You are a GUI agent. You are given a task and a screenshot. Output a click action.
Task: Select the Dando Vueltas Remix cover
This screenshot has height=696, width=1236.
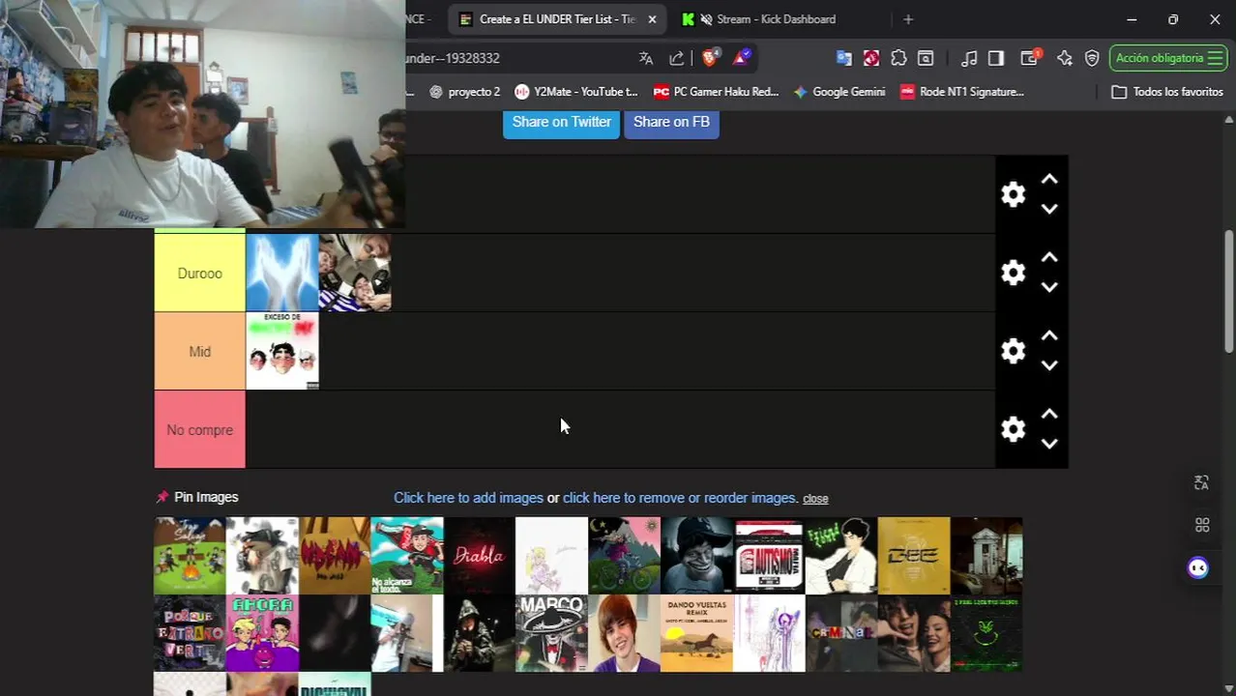point(697,633)
